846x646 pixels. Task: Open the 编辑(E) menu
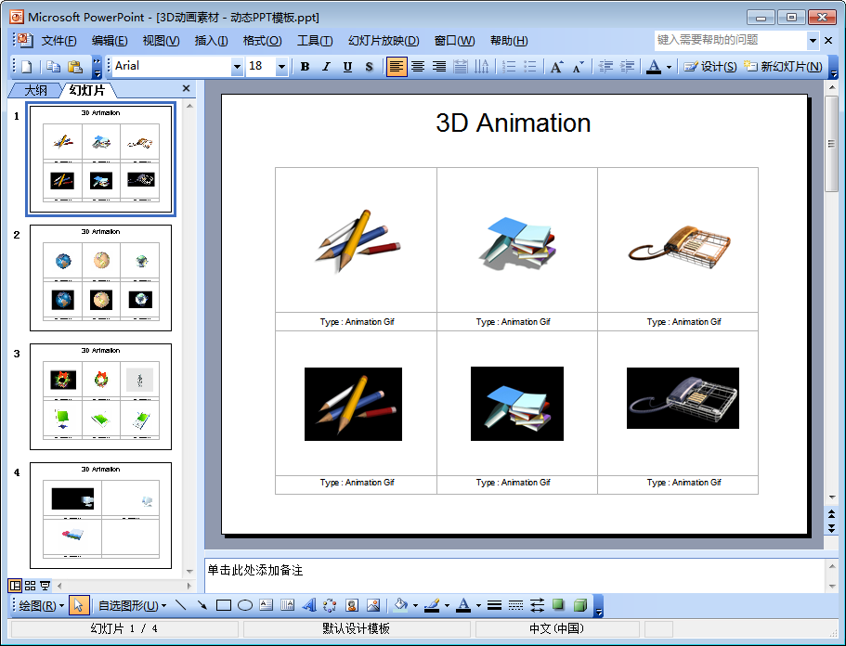pyautogui.click(x=110, y=41)
